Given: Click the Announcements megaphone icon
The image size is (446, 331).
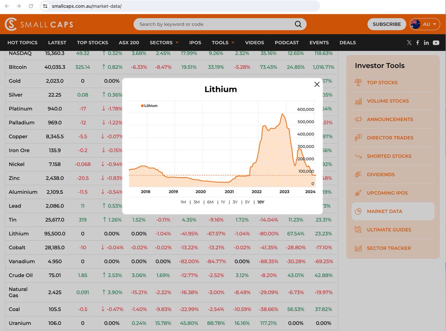Looking at the screenshot, I should coord(358,119).
